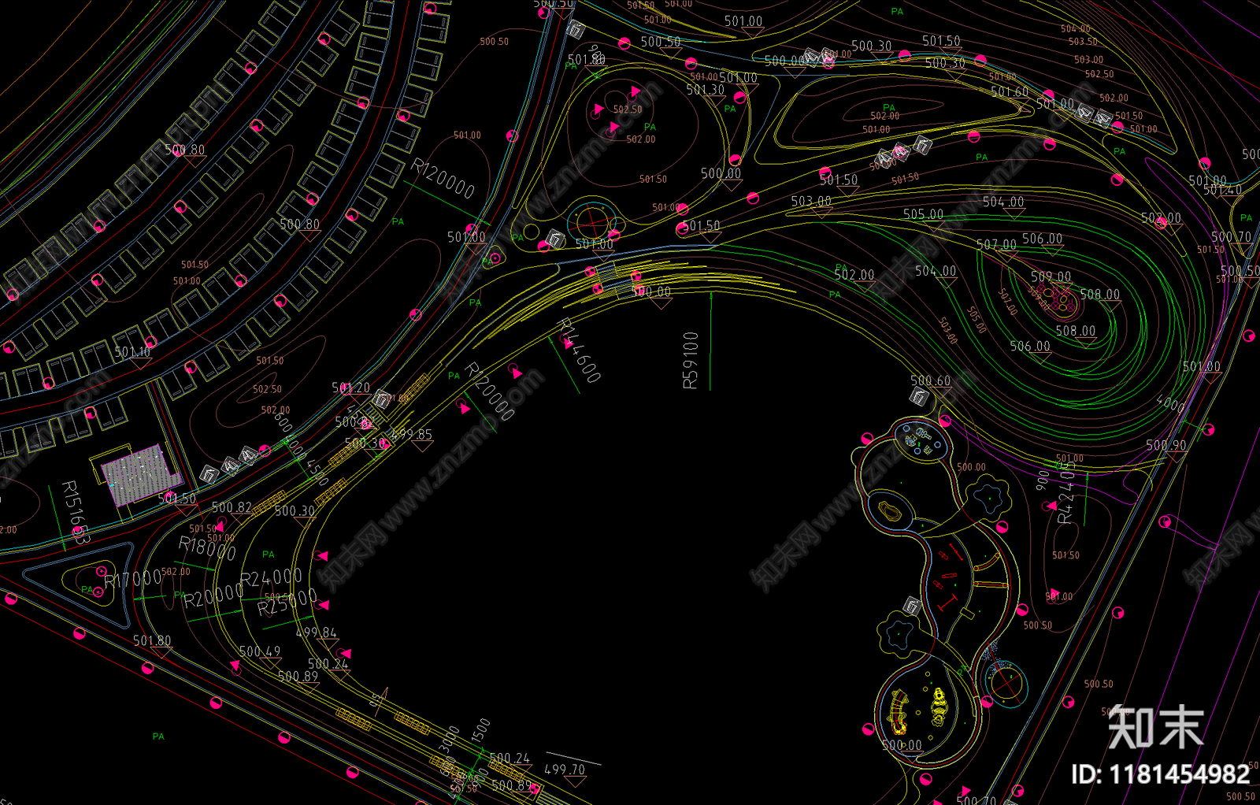Screen dimensions: 1260x805
Task: Select the 501.60 elevation label
Action: 1010,92
